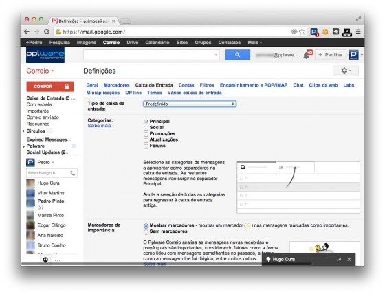Expand the Pplware label
This screenshot has height=294, width=385.
pos(24,146)
